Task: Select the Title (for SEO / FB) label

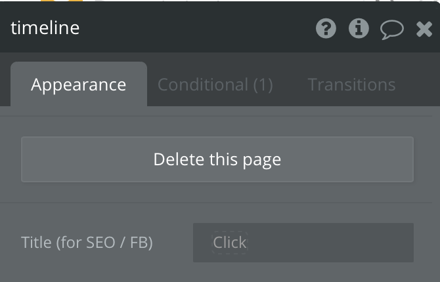Action: coord(87,243)
